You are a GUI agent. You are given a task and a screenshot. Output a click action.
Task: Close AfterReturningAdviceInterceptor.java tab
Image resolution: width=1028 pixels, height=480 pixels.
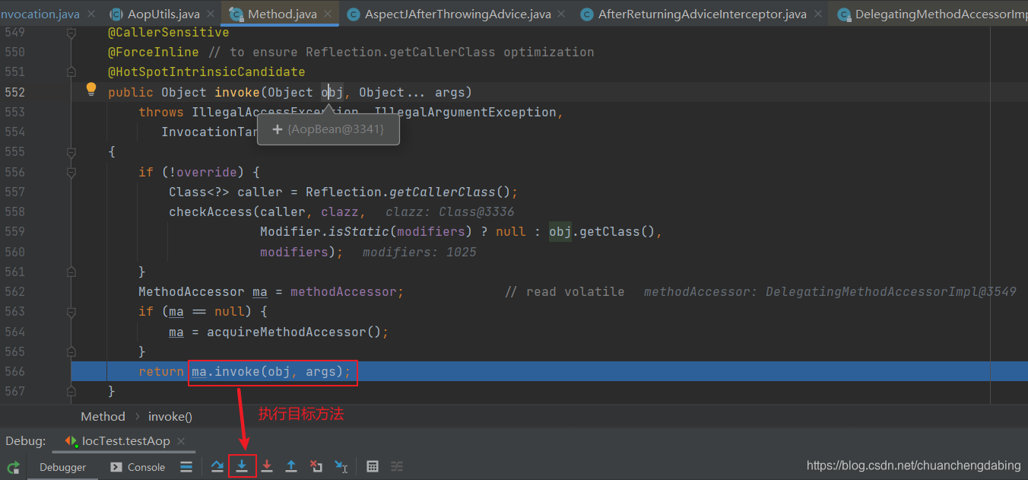pyautogui.click(x=818, y=14)
